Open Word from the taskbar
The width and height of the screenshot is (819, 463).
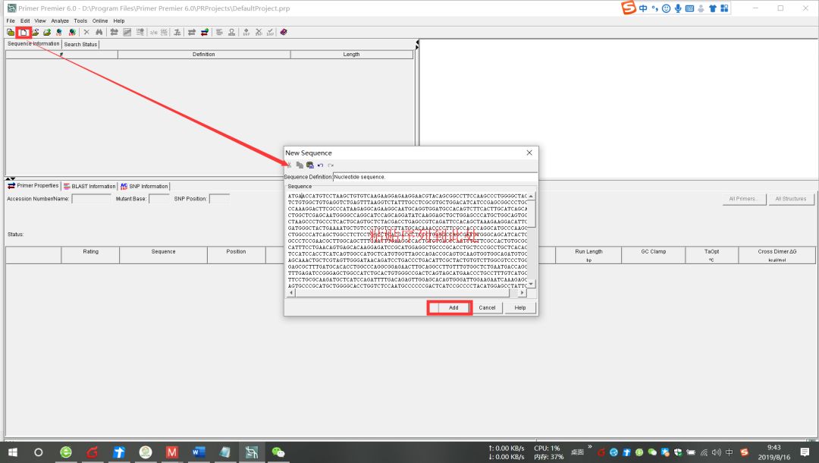pos(199,452)
